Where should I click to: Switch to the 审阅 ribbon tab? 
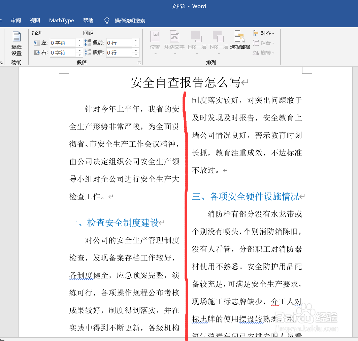click(15, 20)
